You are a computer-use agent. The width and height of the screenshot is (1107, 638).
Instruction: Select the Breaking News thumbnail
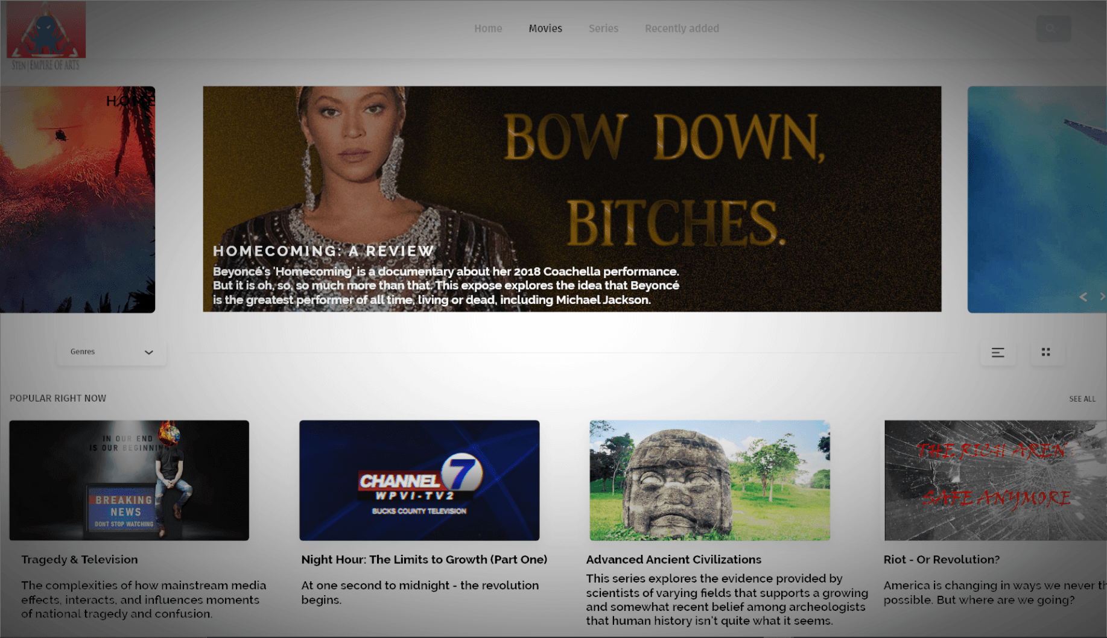pos(129,481)
